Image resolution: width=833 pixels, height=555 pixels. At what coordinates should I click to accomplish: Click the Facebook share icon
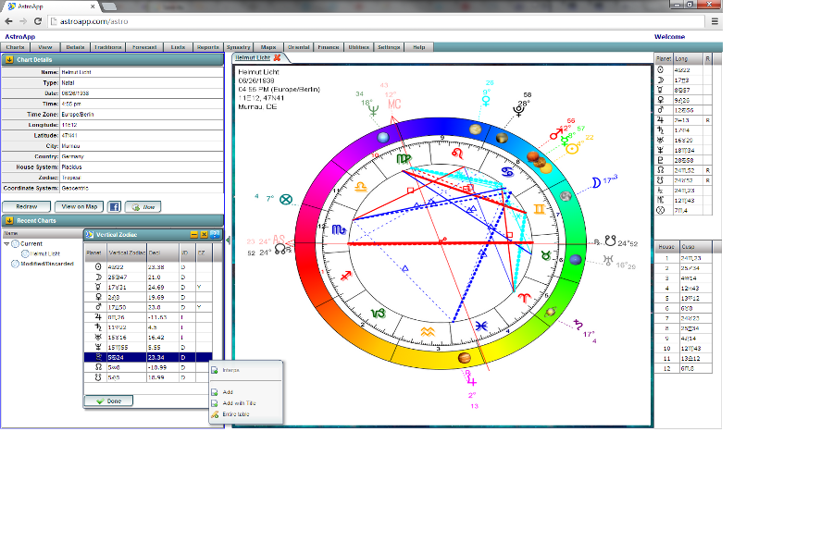115,206
